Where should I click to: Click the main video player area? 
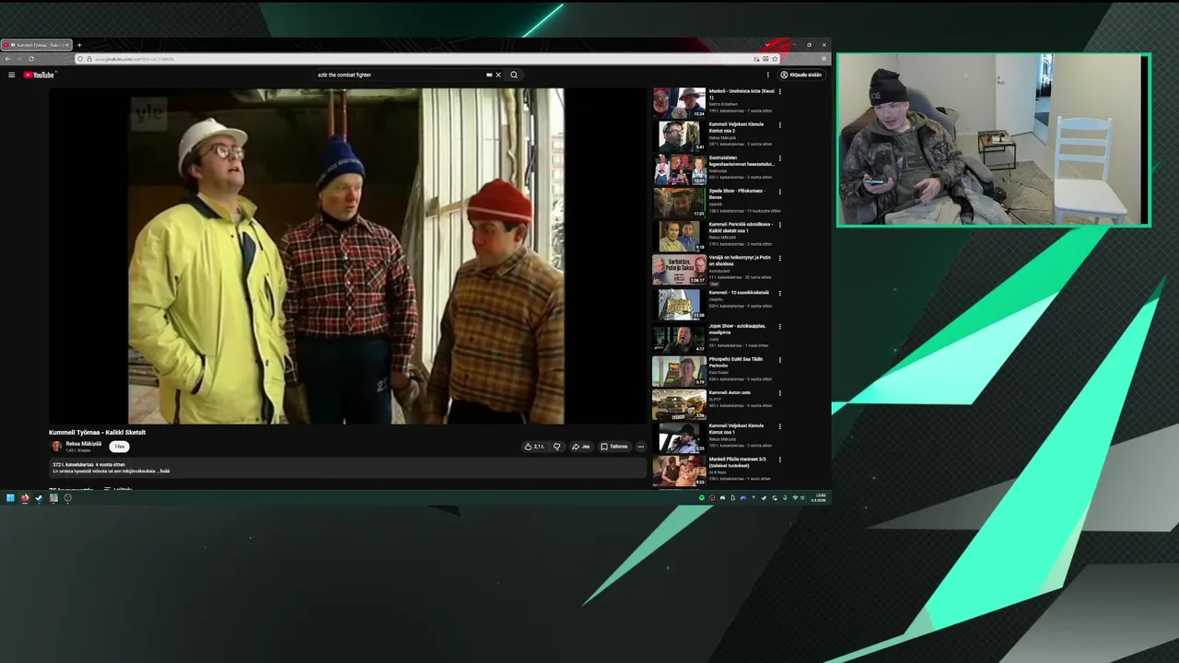tap(345, 256)
